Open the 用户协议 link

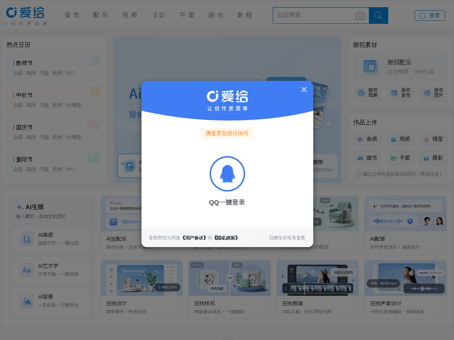click(x=194, y=238)
